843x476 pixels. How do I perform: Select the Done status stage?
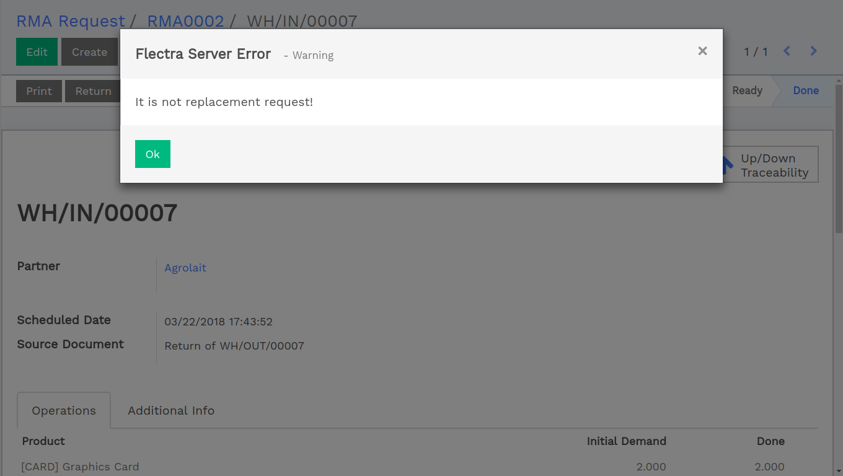pos(806,90)
